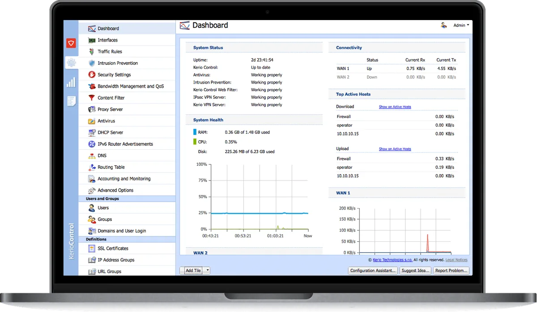Click the Report Problem button

click(451, 270)
